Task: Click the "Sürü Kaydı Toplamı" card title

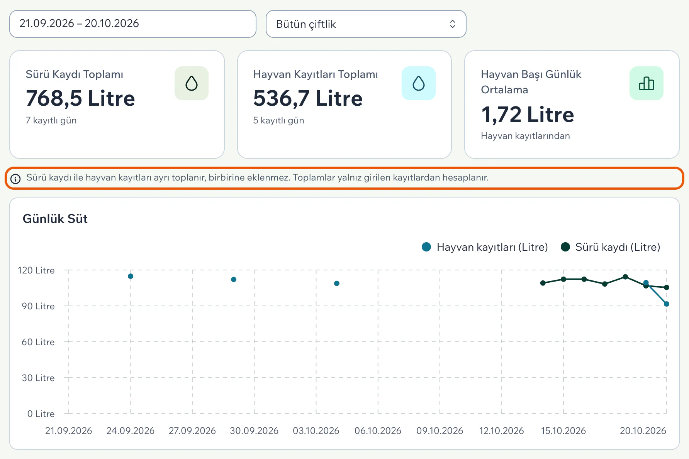Action: (75, 74)
